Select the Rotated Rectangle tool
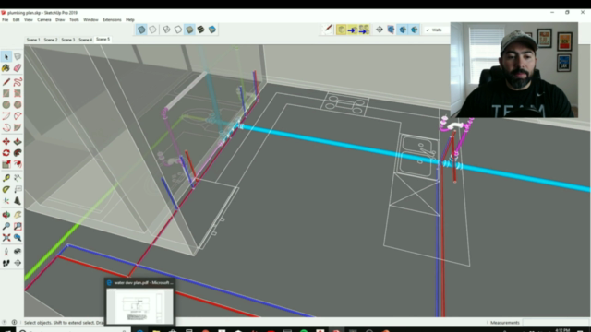The width and height of the screenshot is (591, 332). (x=18, y=93)
